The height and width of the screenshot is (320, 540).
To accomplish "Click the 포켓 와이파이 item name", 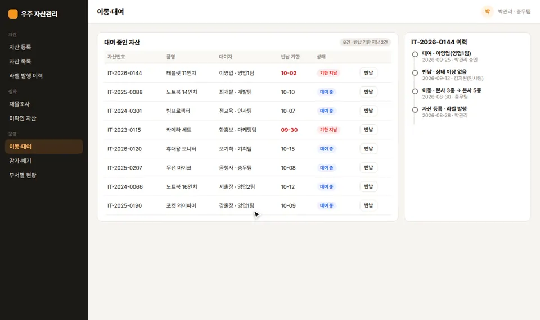I will [181, 205].
